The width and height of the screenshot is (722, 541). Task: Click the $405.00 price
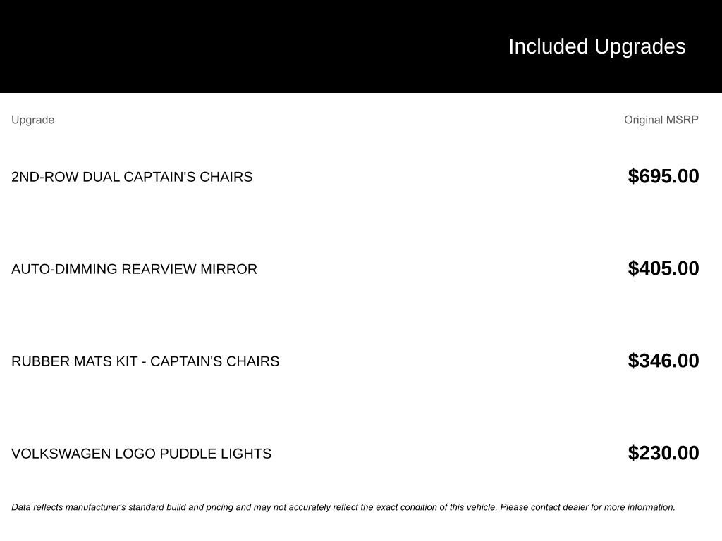663,268
